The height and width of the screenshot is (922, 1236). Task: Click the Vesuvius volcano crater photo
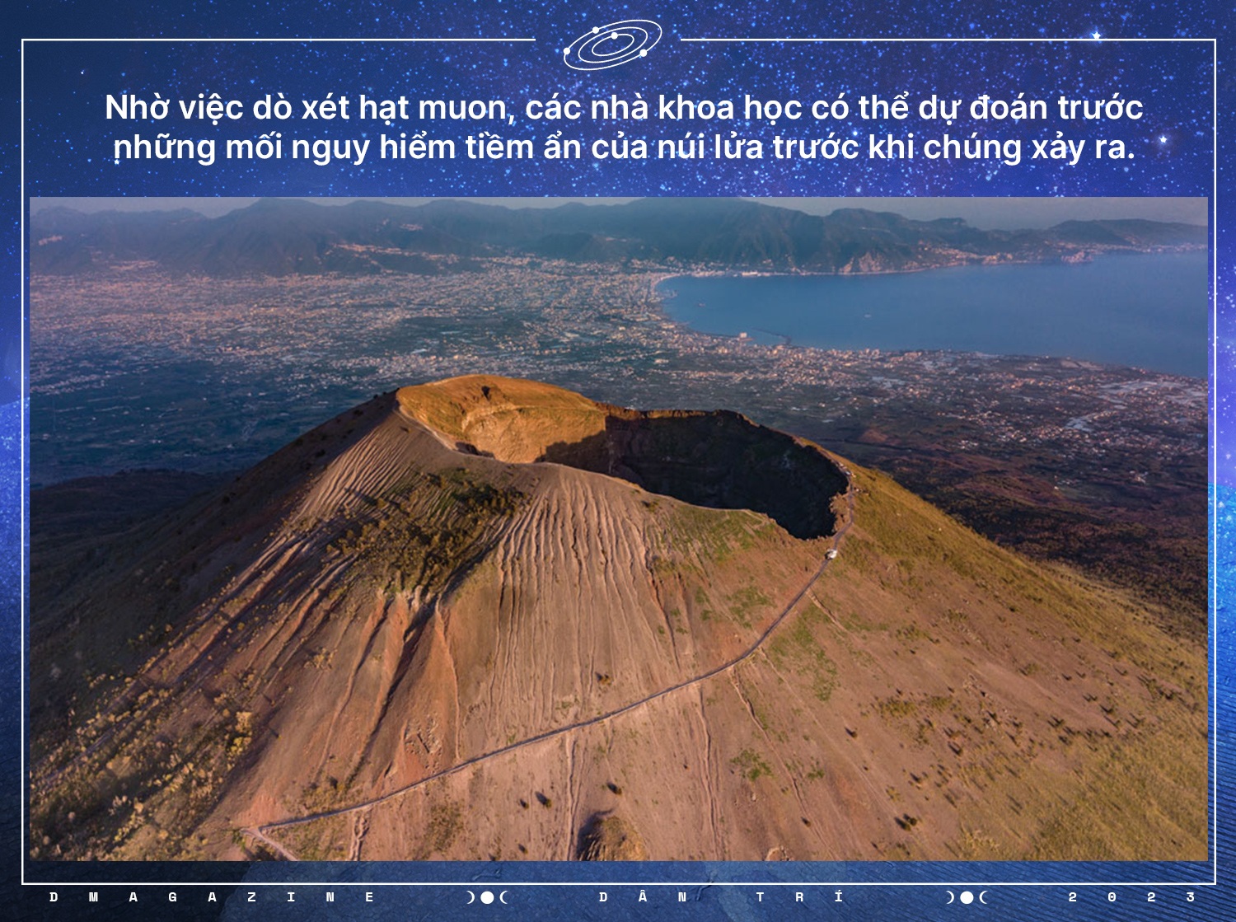point(619,529)
